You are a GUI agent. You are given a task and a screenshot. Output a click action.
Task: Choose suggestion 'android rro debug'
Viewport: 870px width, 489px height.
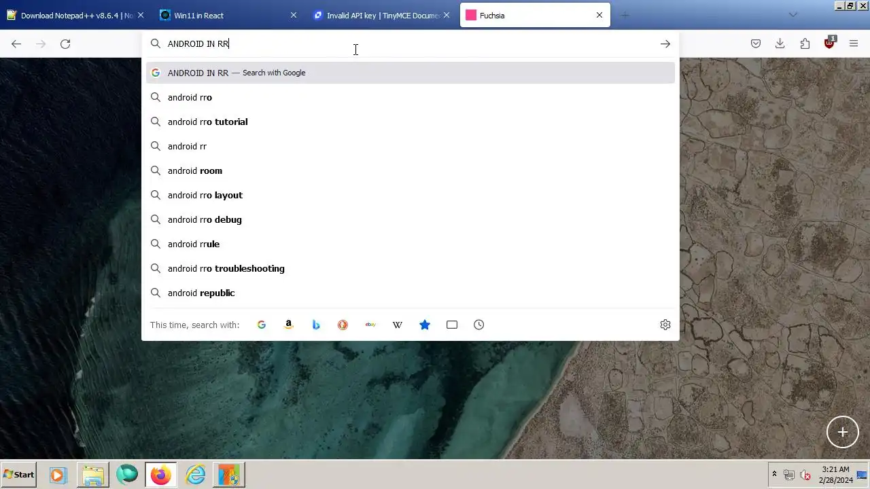point(411,219)
